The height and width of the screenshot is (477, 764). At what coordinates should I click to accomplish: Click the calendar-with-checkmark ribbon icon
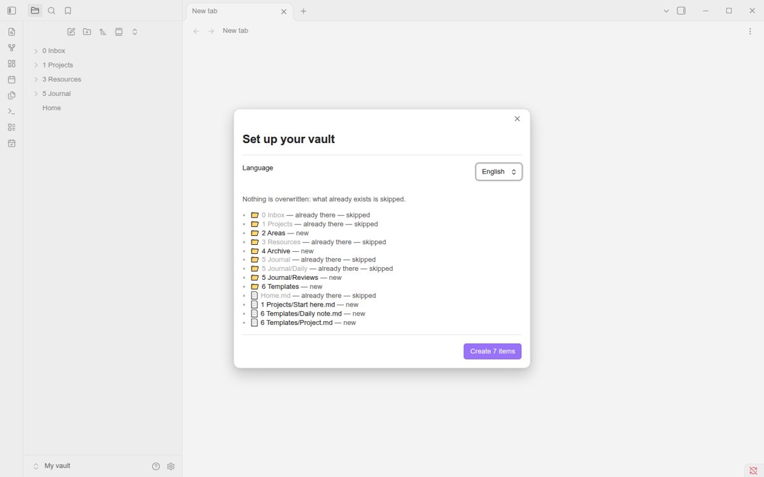coord(11,143)
